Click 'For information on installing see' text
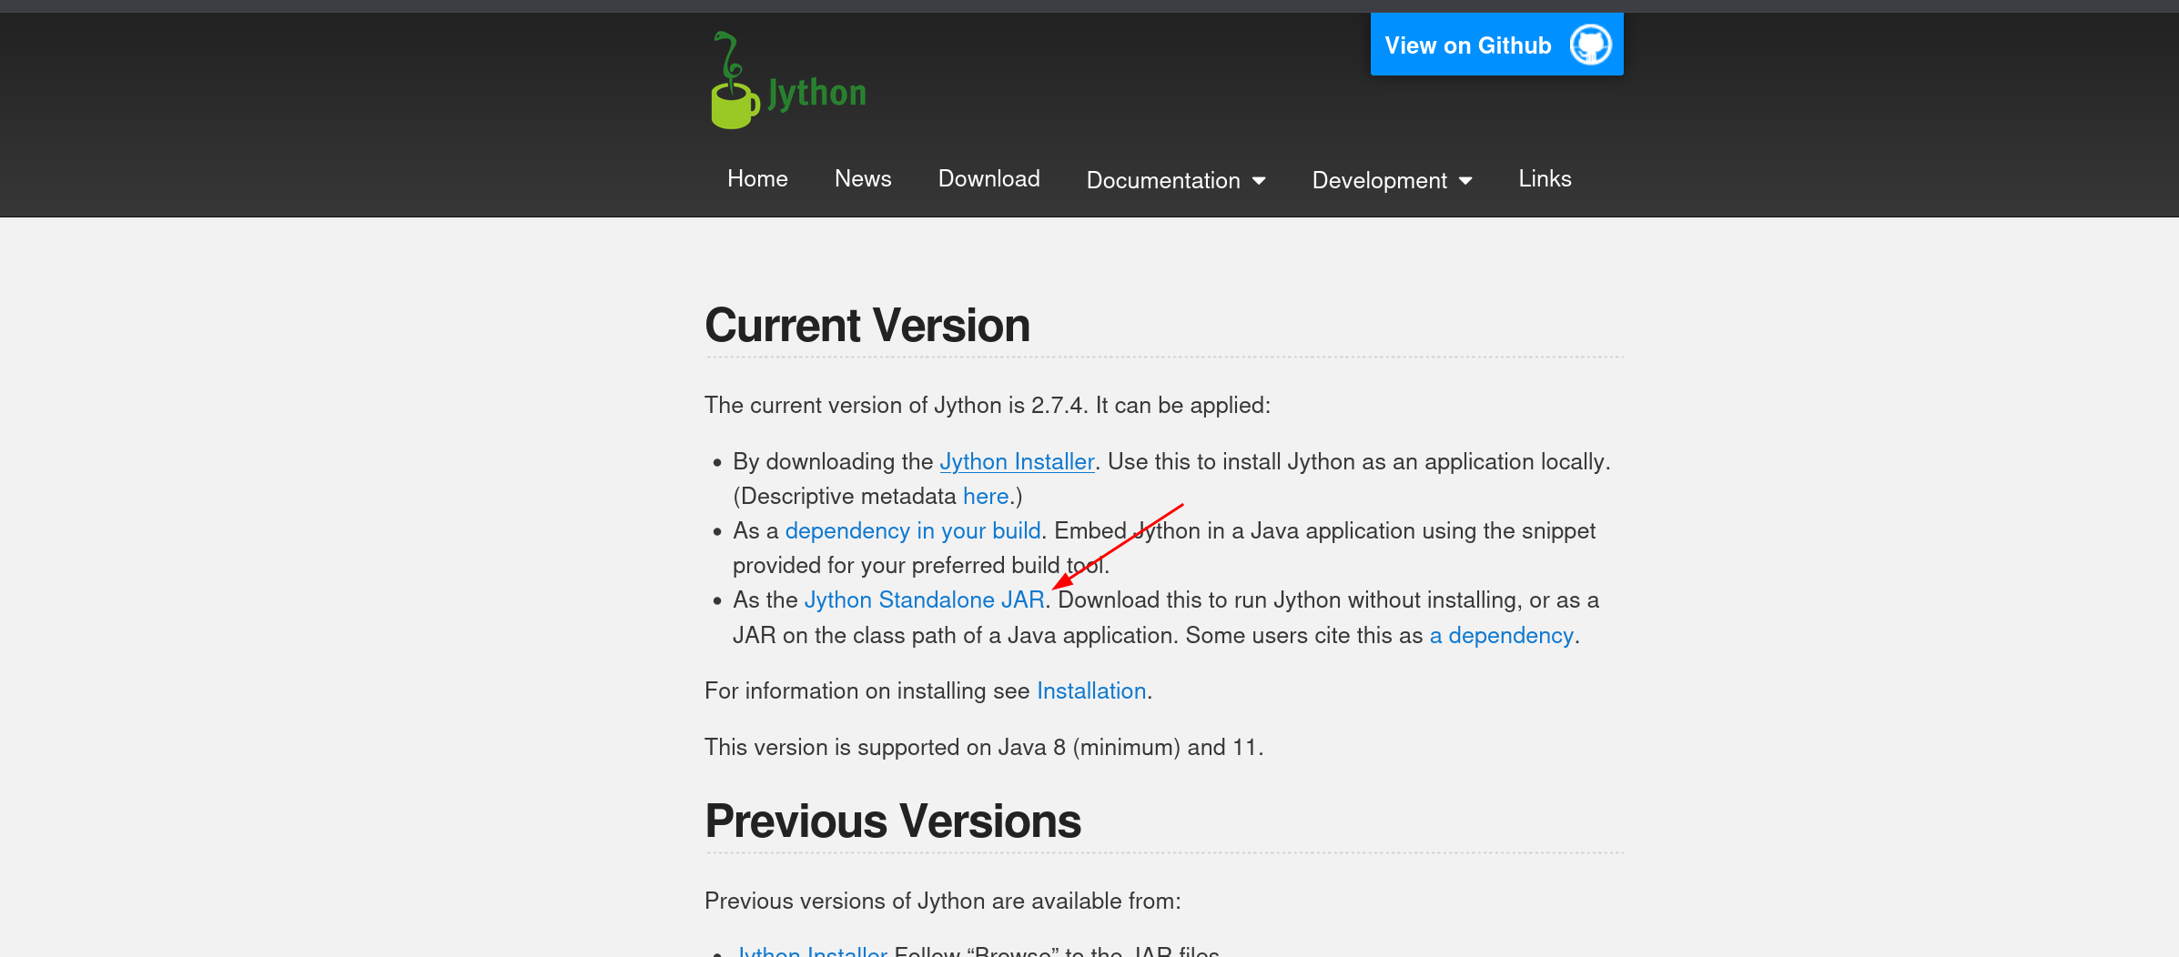 tap(867, 691)
